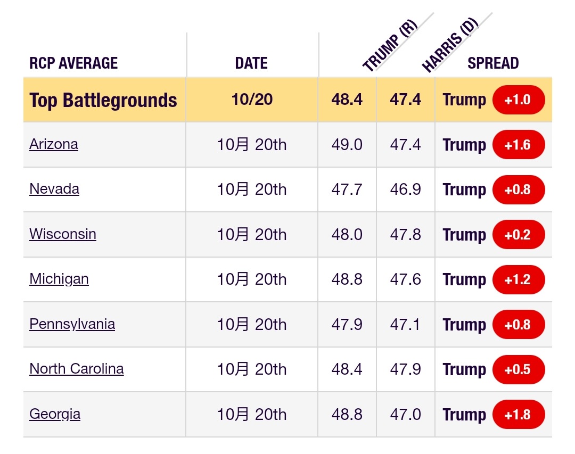Click the Wisconsin state link
Image resolution: width=575 pixels, height=454 pixels.
(x=63, y=234)
